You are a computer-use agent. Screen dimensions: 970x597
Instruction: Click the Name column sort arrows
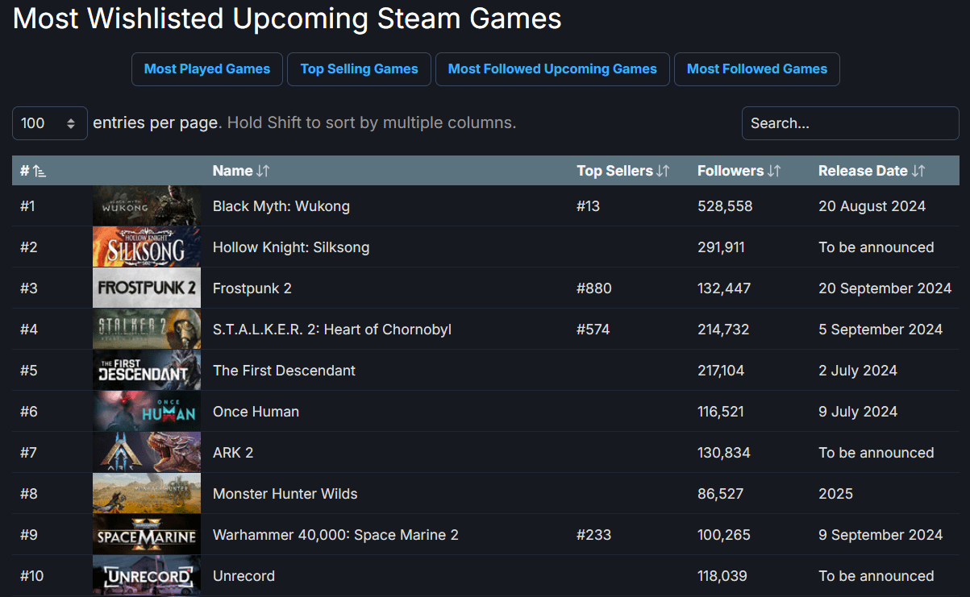tap(263, 171)
